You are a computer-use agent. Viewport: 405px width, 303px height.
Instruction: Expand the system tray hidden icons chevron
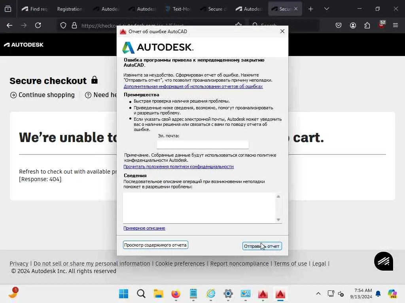[318, 294]
